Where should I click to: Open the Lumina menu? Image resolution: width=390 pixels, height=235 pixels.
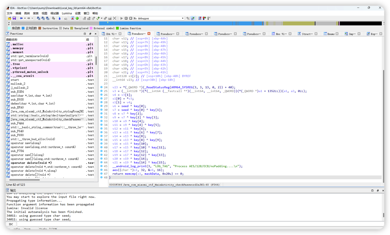67,13
